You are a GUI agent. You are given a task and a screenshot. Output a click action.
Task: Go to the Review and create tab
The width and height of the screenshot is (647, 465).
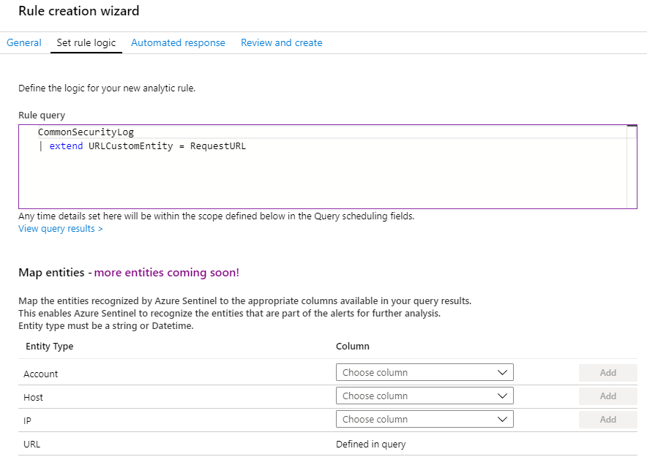(282, 42)
